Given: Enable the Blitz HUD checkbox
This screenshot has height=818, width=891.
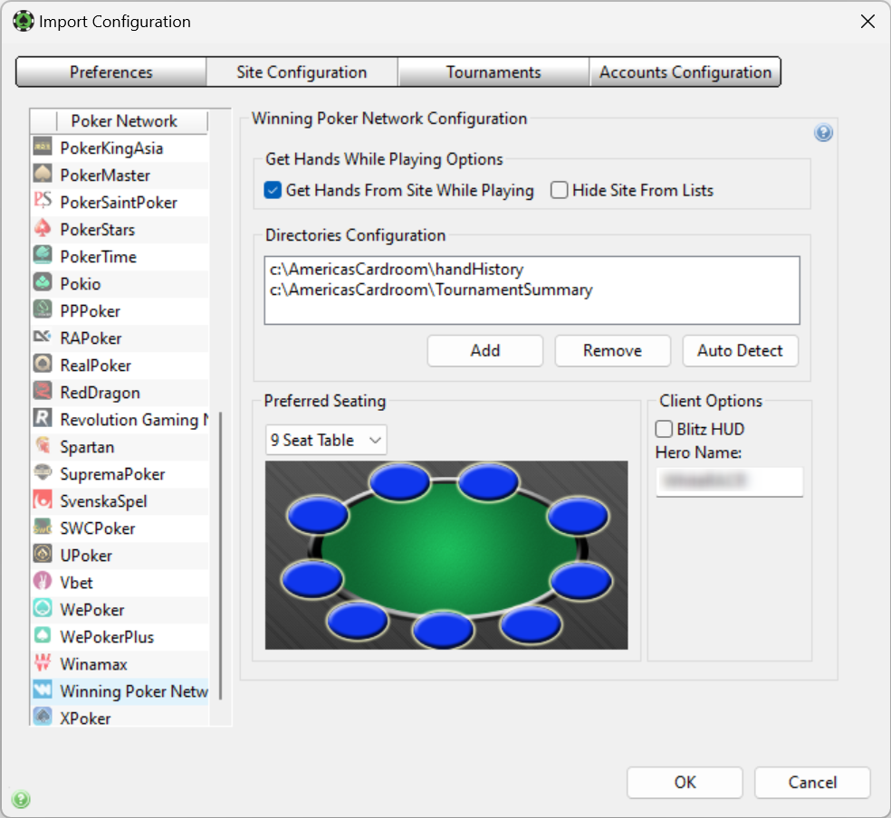Looking at the screenshot, I should pyautogui.click(x=664, y=429).
